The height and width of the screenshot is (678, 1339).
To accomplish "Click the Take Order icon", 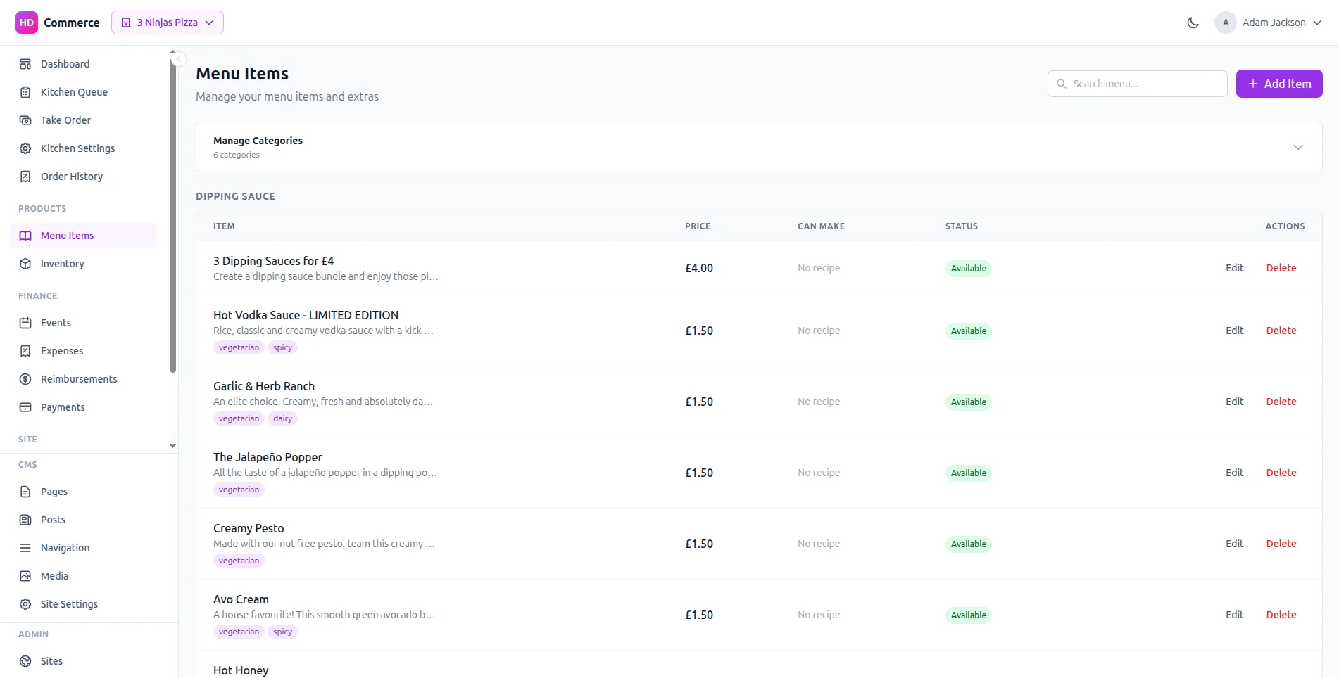I will coord(25,120).
